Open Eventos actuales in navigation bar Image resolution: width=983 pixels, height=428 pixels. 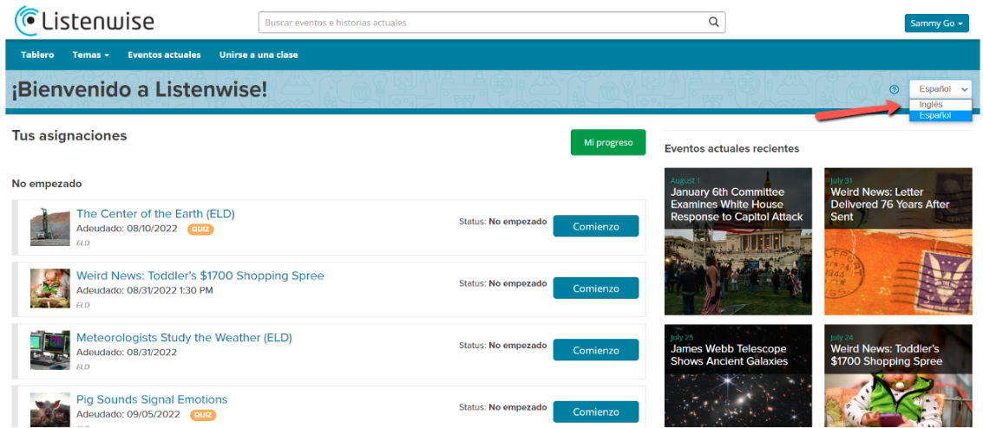tap(164, 55)
